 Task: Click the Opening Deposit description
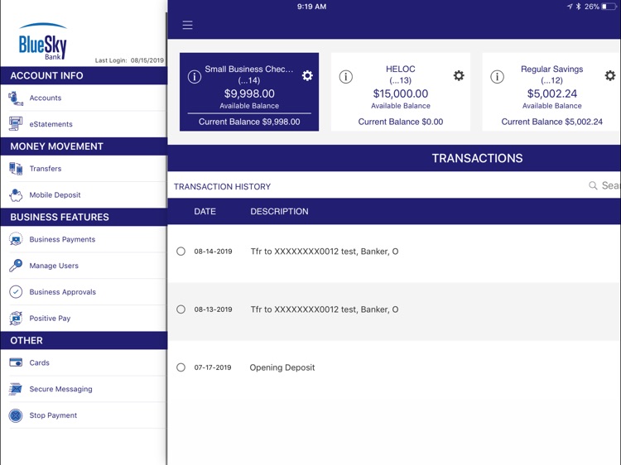282,367
